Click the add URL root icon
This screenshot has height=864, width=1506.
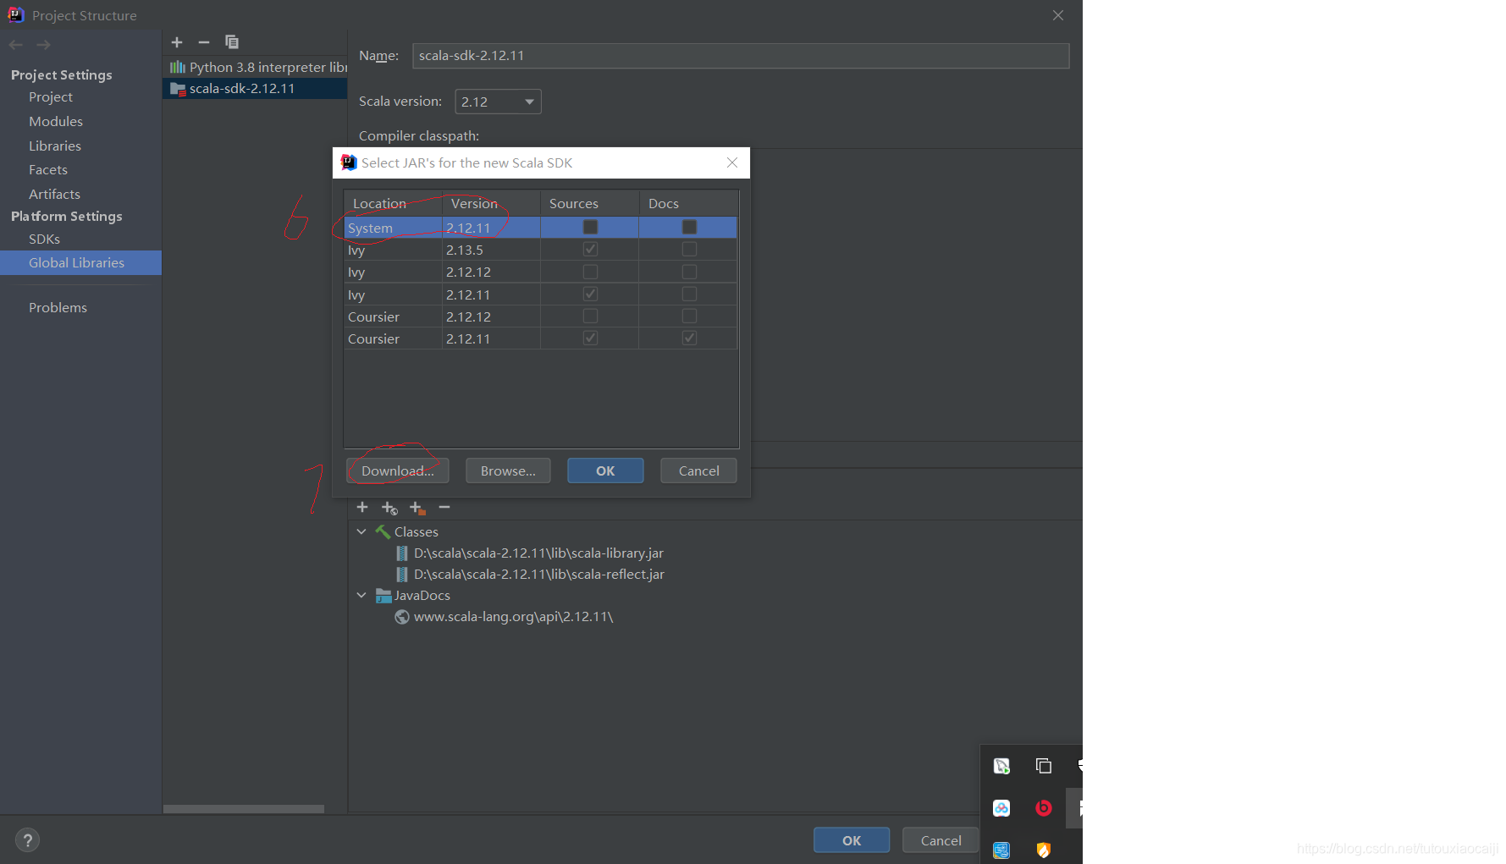tap(389, 508)
